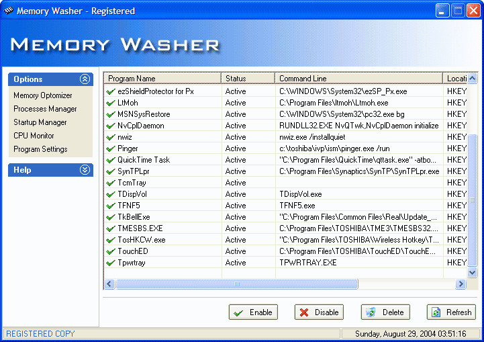Viewport: 484px width, 342px height.
Task: Sort by Program Name column header
Action: click(x=162, y=79)
